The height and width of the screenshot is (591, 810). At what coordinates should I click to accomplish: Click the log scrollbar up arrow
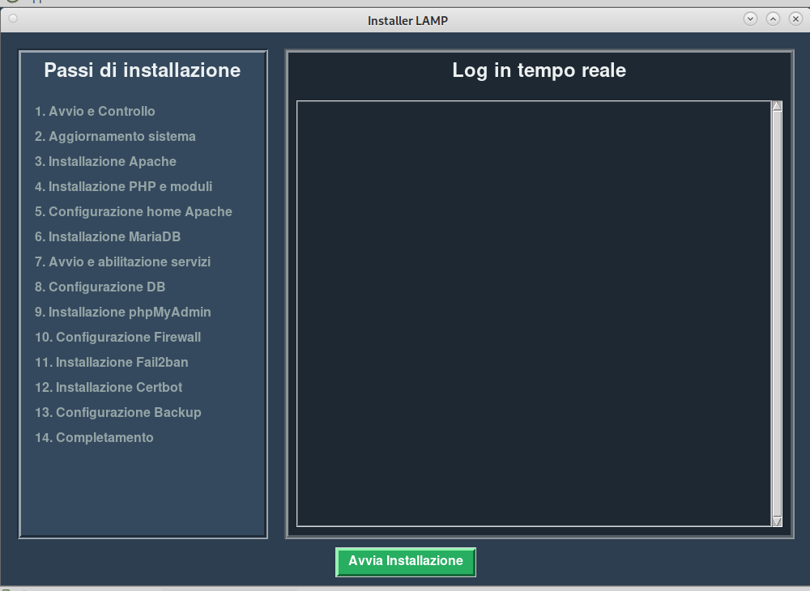(x=777, y=106)
